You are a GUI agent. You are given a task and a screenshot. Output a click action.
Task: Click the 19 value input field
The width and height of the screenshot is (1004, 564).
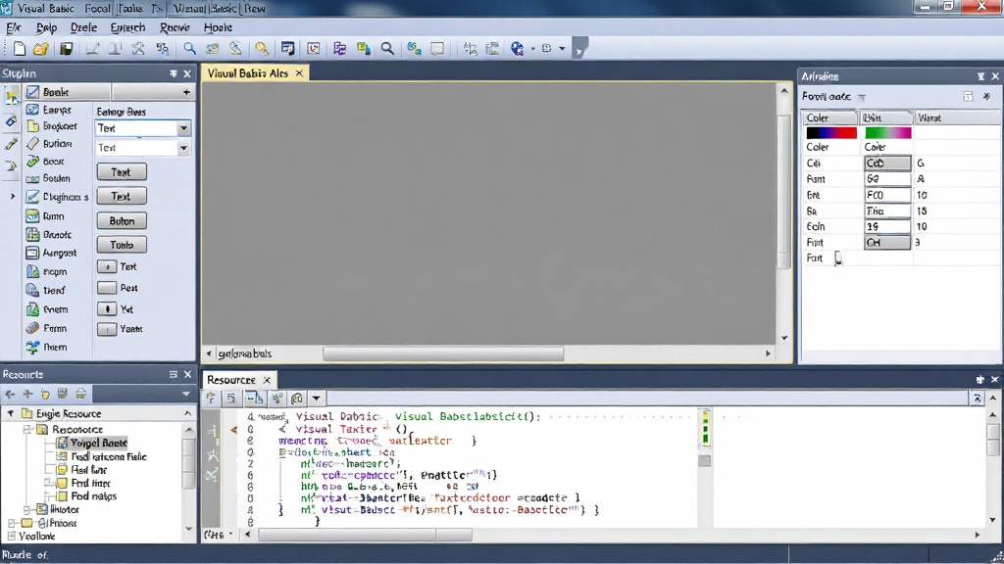887,226
